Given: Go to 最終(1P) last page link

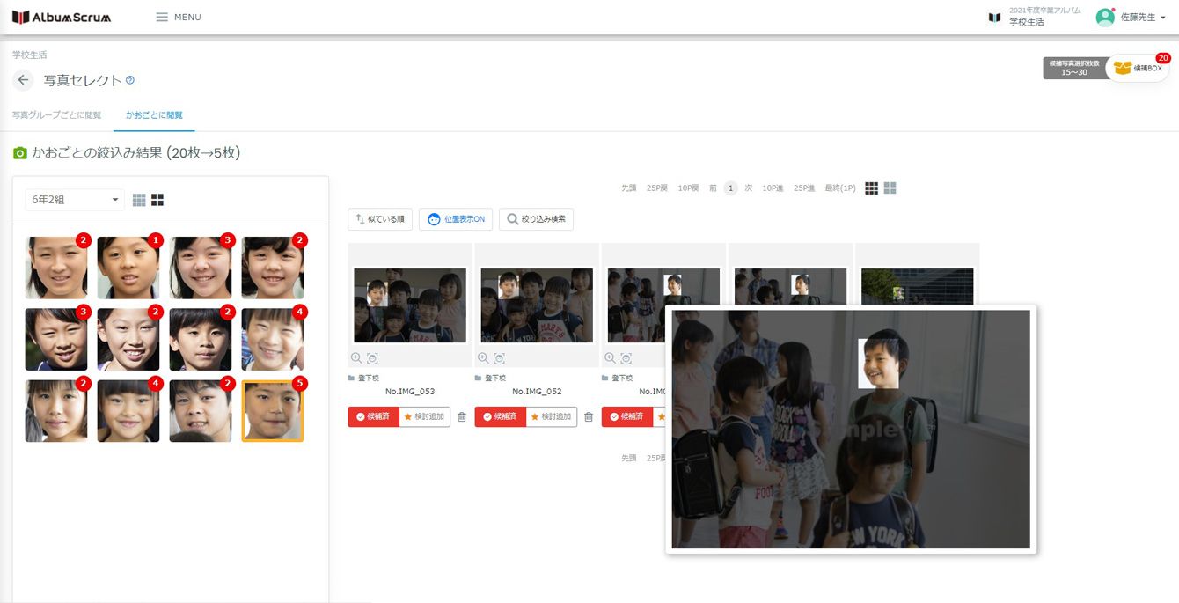Looking at the screenshot, I should click(839, 188).
